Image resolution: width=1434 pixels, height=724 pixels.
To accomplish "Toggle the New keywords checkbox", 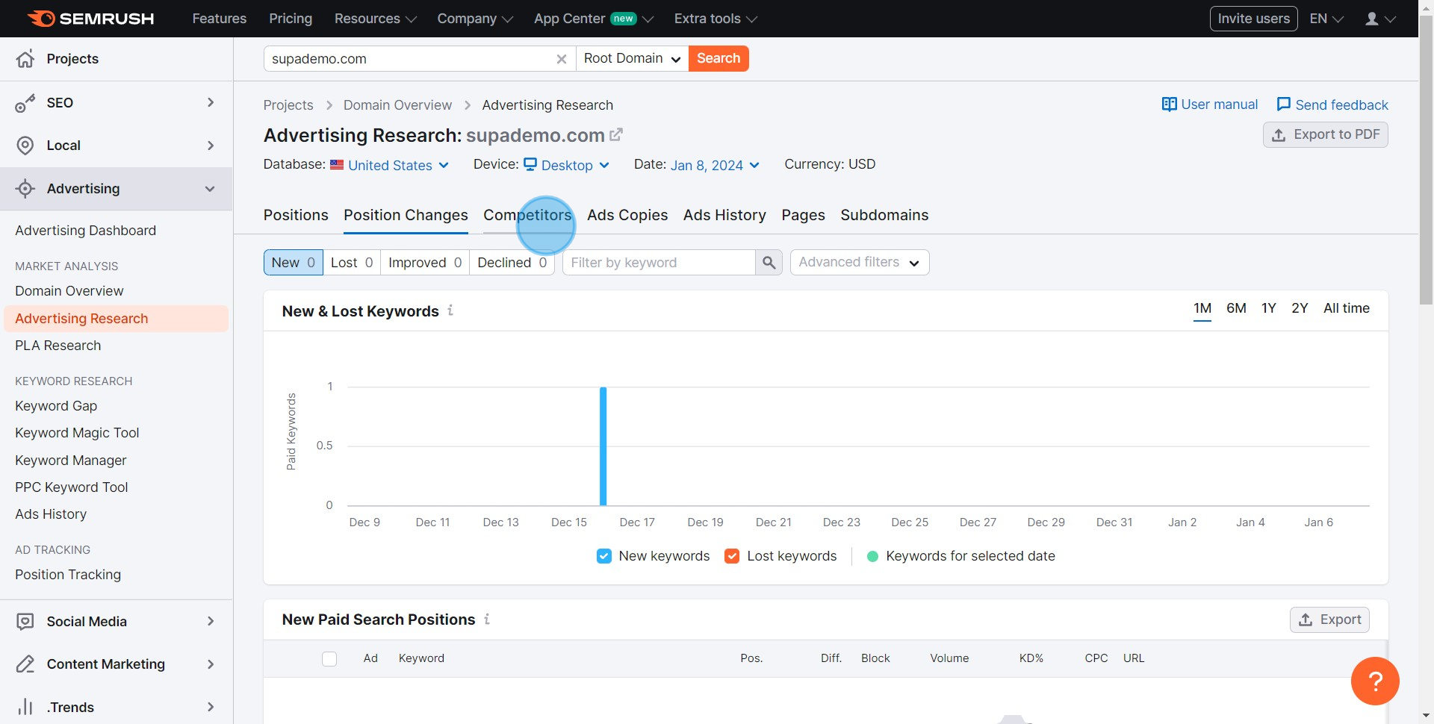I will click(x=604, y=556).
